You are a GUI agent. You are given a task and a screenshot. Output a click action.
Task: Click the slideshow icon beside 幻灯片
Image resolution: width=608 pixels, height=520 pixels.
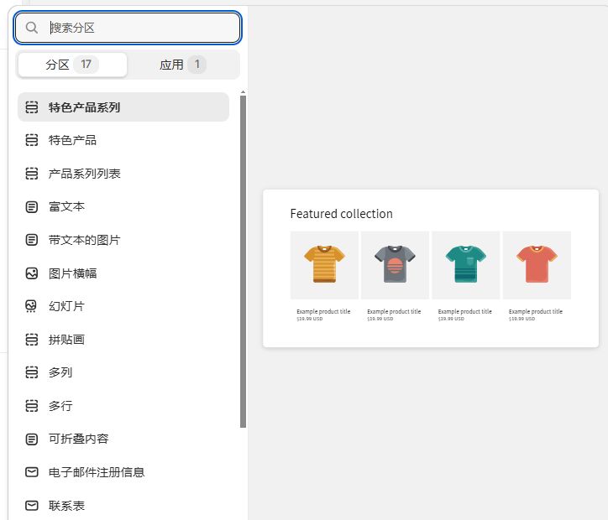click(31, 306)
